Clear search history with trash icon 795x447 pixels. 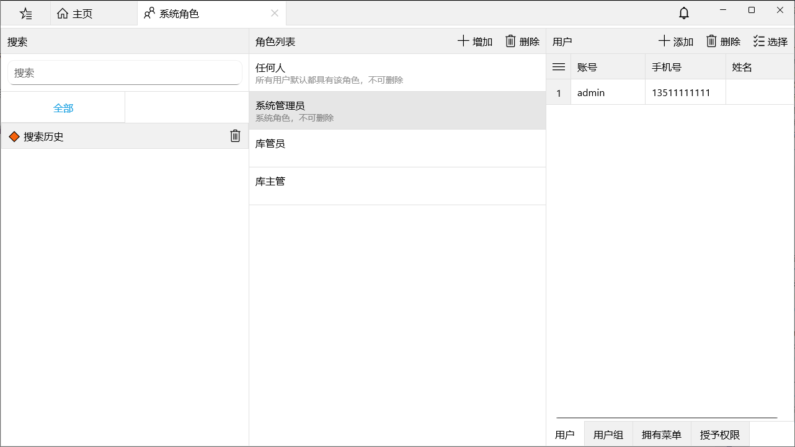click(235, 136)
